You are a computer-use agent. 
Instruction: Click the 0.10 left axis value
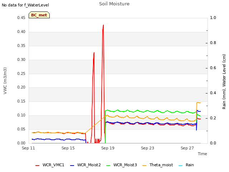tap(21, 115)
